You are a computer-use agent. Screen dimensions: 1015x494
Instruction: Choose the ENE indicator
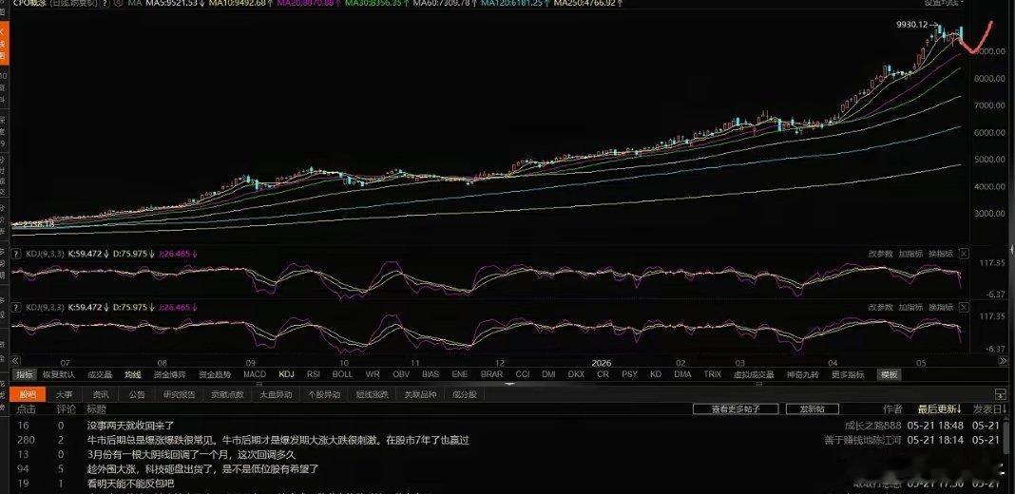460,374
